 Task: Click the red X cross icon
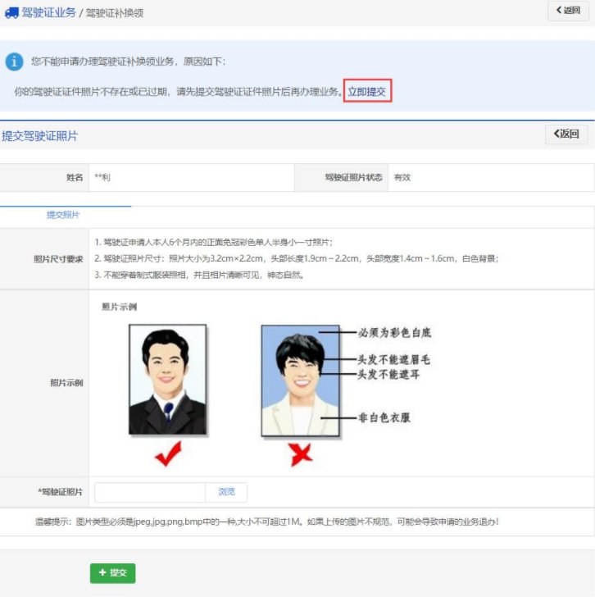point(301,453)
